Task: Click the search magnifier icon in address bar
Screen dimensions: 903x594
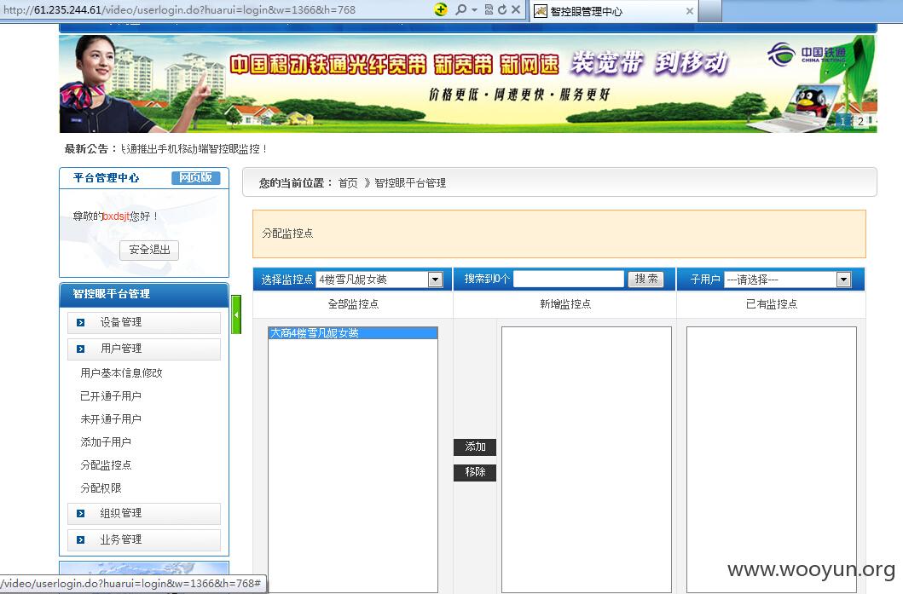Action: 460,9
